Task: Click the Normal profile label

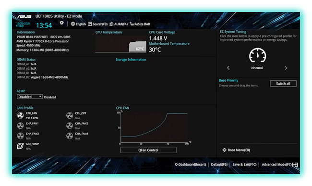Action: click(x=257, y=68)
